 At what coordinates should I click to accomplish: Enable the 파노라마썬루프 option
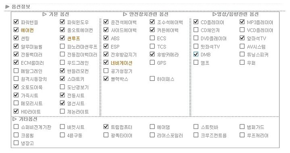(x=62, y=46)
